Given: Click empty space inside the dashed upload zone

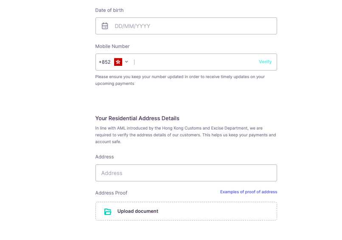Looking at the screenshot, I should tap(221, 211).
